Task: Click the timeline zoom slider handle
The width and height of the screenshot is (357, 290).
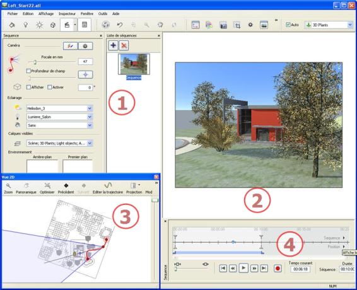Action: pos(175,269)
